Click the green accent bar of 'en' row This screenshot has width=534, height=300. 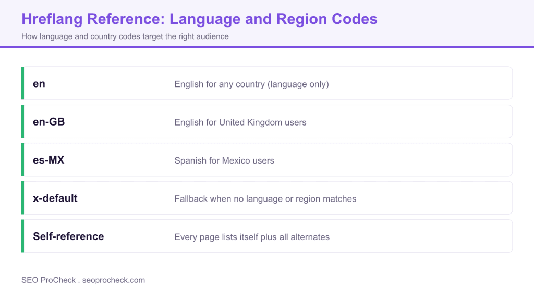22,83
